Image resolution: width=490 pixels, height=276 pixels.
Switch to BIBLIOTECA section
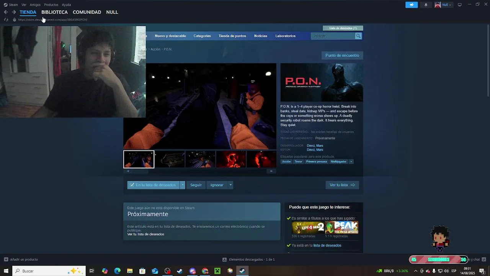pyautogui.click(x=54, y=12)
